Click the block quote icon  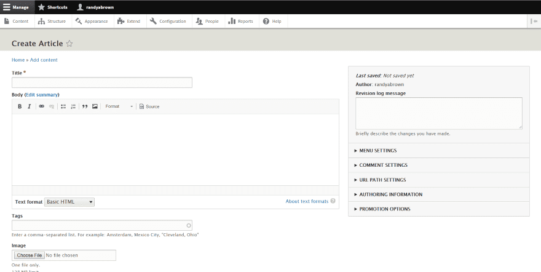(x=85, y=106)
